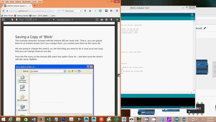Open Firefox Tools menu
216x122 pixels.
(x=34, y=2)
